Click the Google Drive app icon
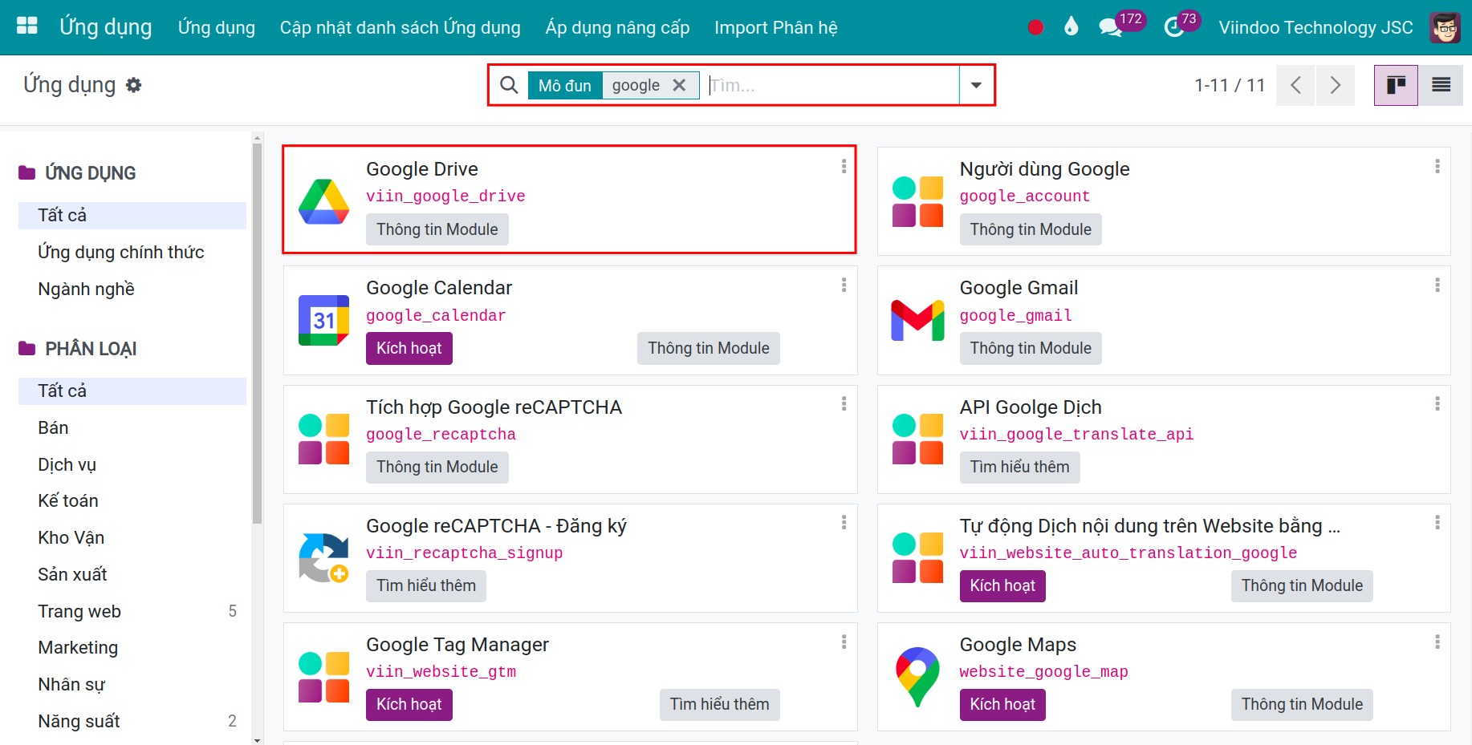Viewport: 1472px width, 745px height. click(323, 201)
